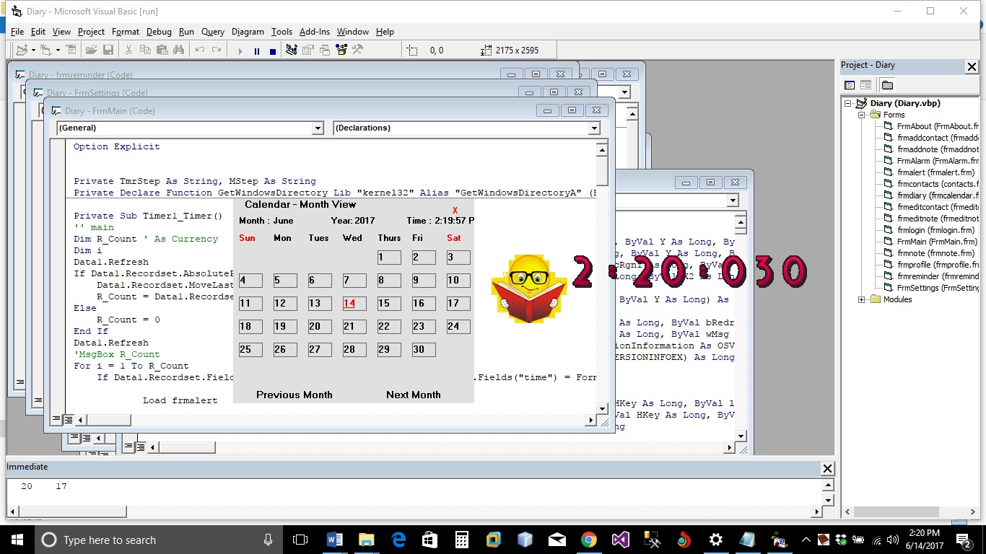
Task: Click Next Month on the calendar
Action: coord(413,395)
